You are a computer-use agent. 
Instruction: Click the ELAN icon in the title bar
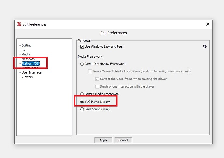19,24
